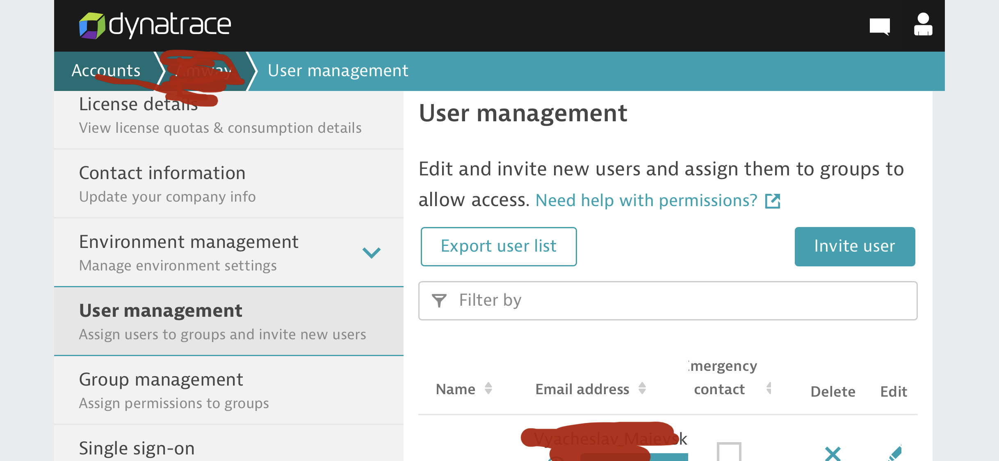Click the Invite user button
Image resolution: width=999 pixels, height=461 pixels.
coord(855,246)
